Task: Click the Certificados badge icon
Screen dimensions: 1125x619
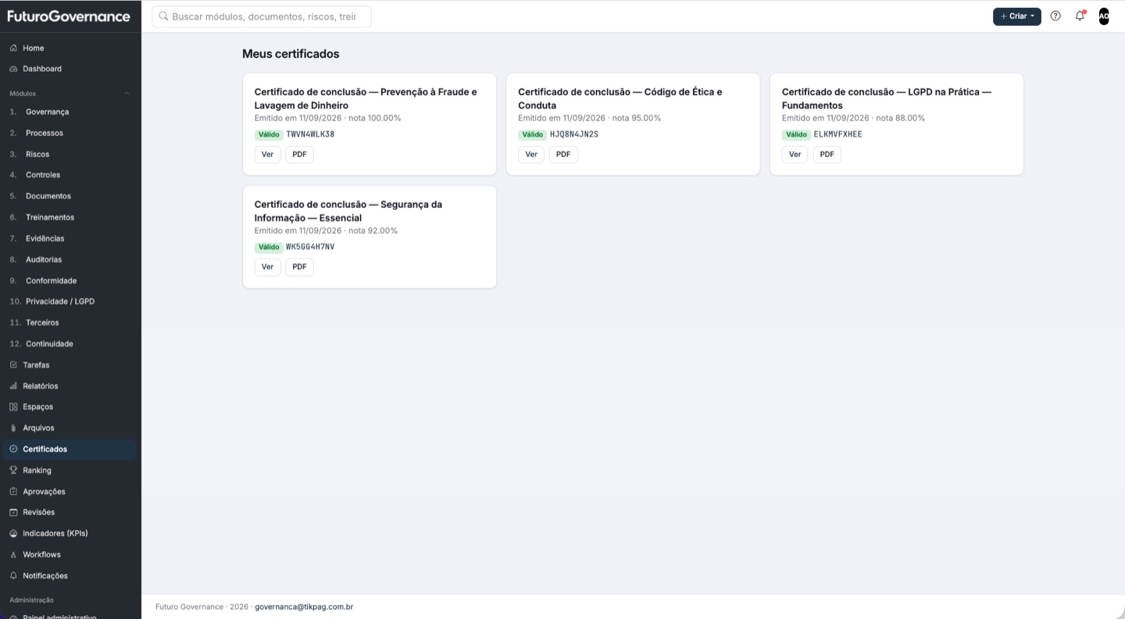Action: (13, 449)
